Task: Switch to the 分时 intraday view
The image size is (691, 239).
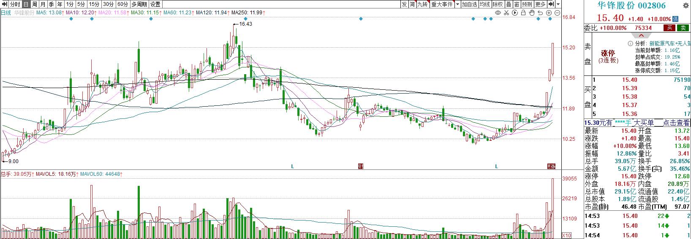Action: (15, 4)
